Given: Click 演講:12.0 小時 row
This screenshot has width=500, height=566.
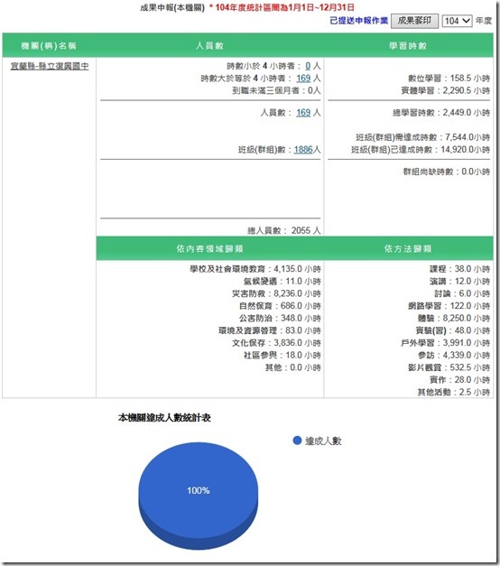Looking at the screenshot, I should coord(459,282).
